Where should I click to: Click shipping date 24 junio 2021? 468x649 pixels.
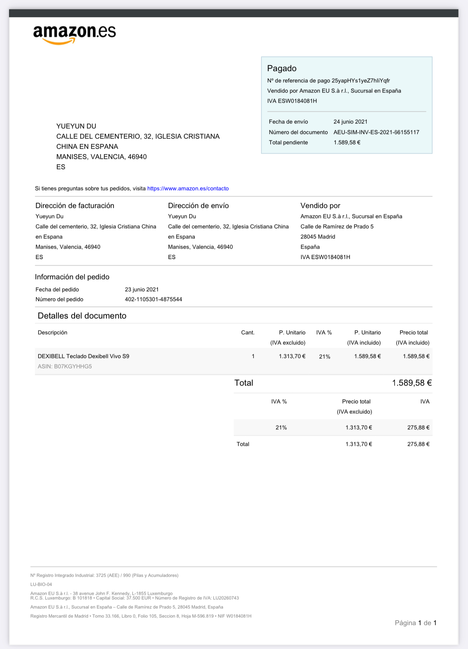click(350, 122)
